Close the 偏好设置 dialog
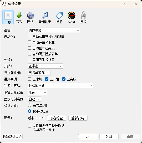This screenshot has width=142, height=143. 136,4
